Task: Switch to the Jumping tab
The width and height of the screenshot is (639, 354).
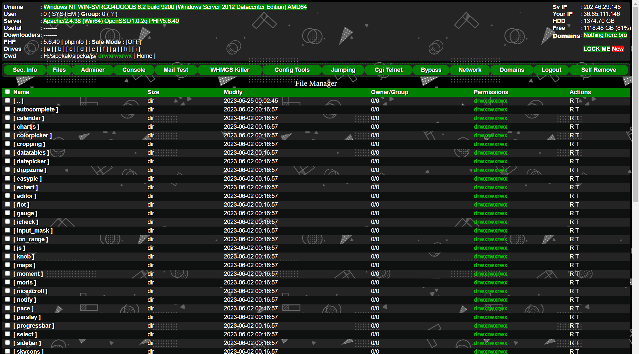Action: click(x=343, y=70)
